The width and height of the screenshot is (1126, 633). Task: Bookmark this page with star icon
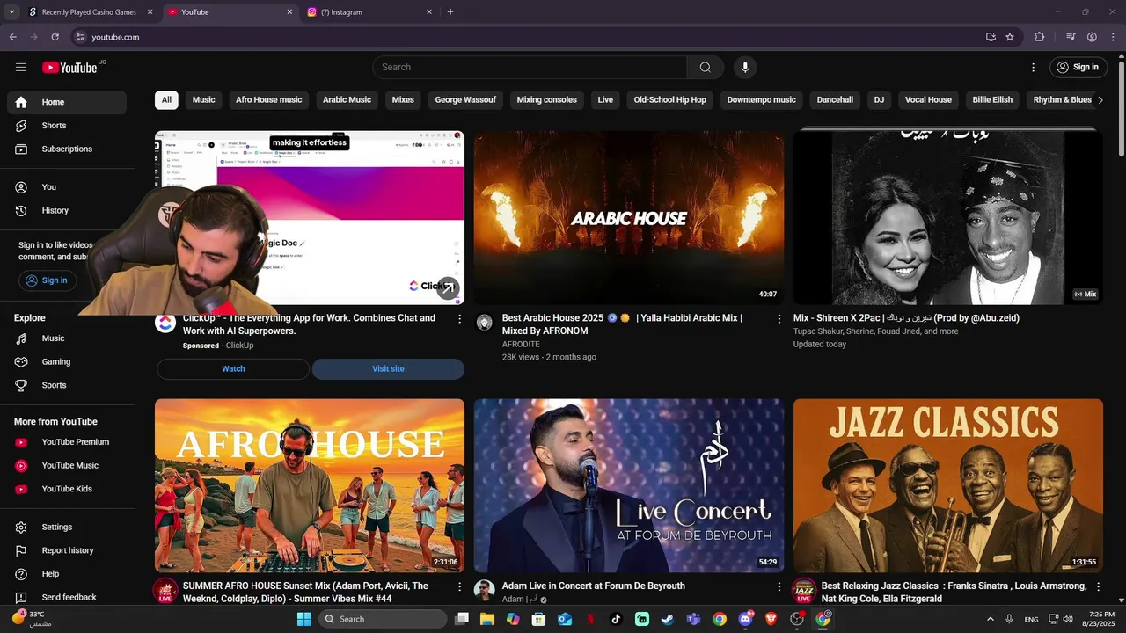(1010, 37)
